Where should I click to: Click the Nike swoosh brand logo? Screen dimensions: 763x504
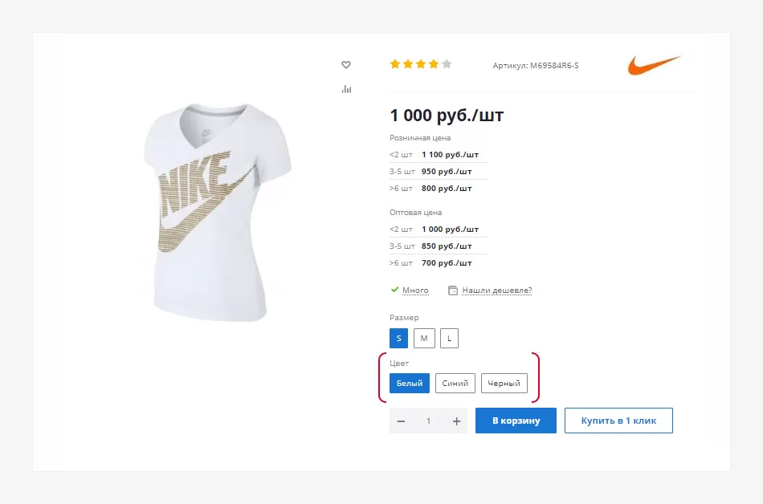654,65
